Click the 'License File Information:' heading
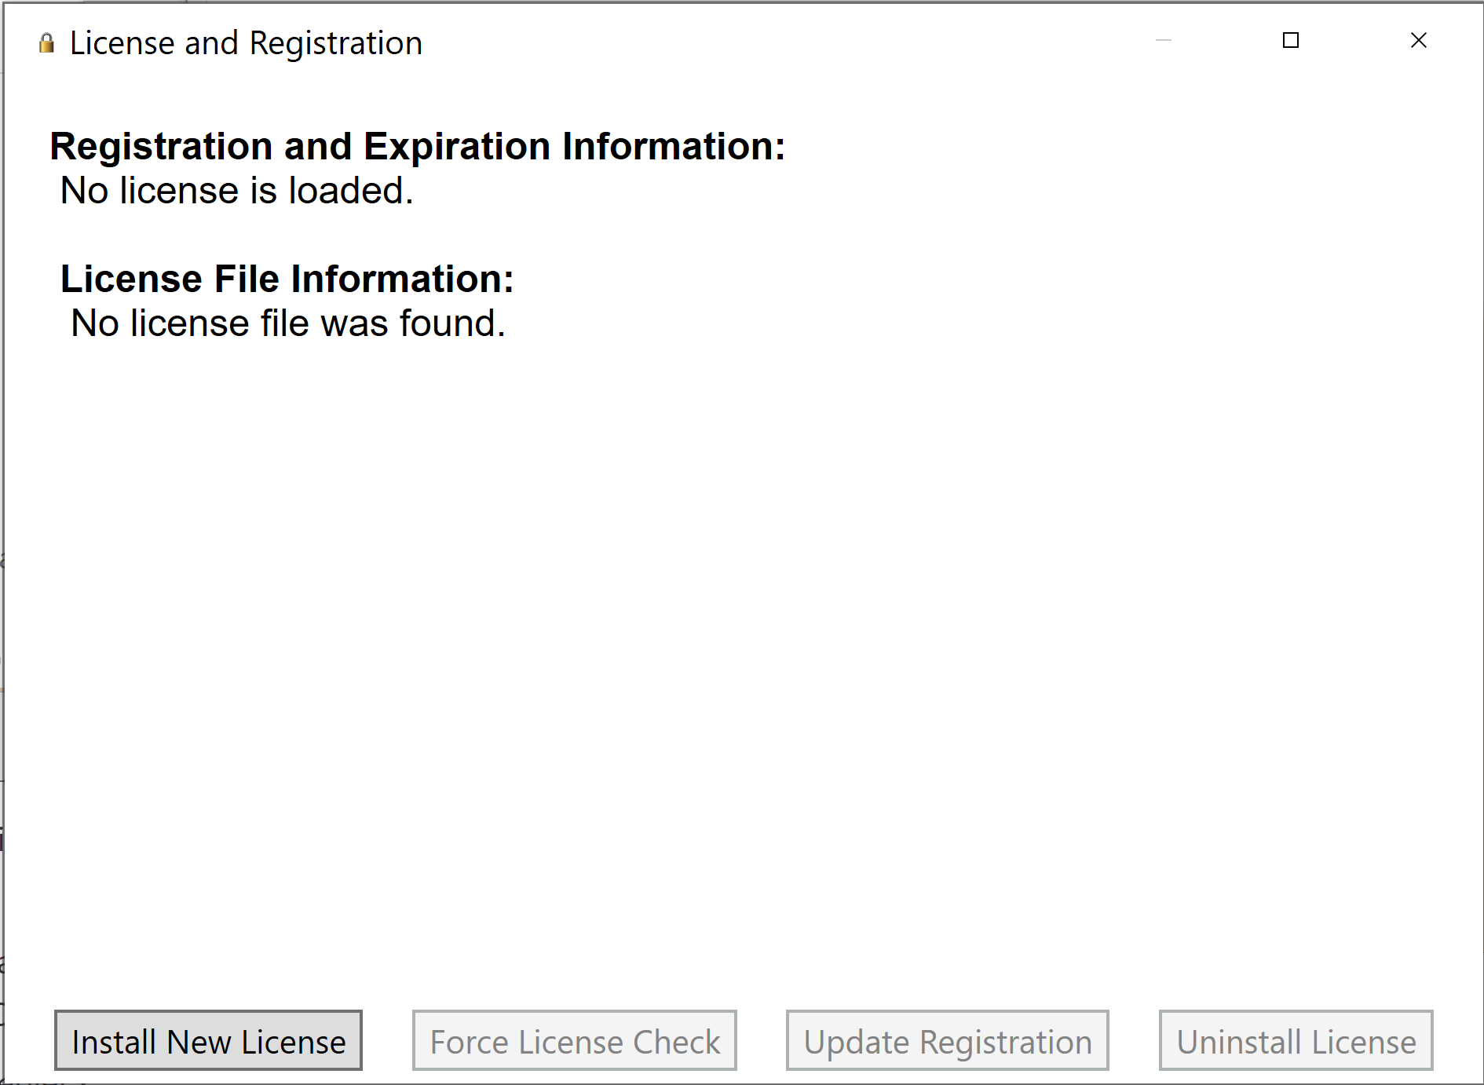The height and width of the screenshot is (1085, 1484). click(x=287, y=279)
